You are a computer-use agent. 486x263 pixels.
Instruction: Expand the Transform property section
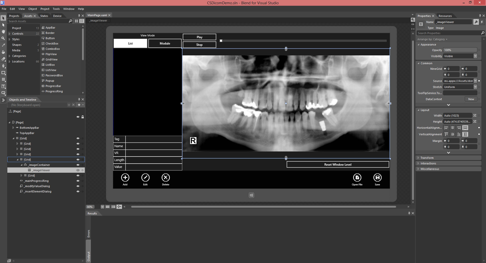point(418,158)
